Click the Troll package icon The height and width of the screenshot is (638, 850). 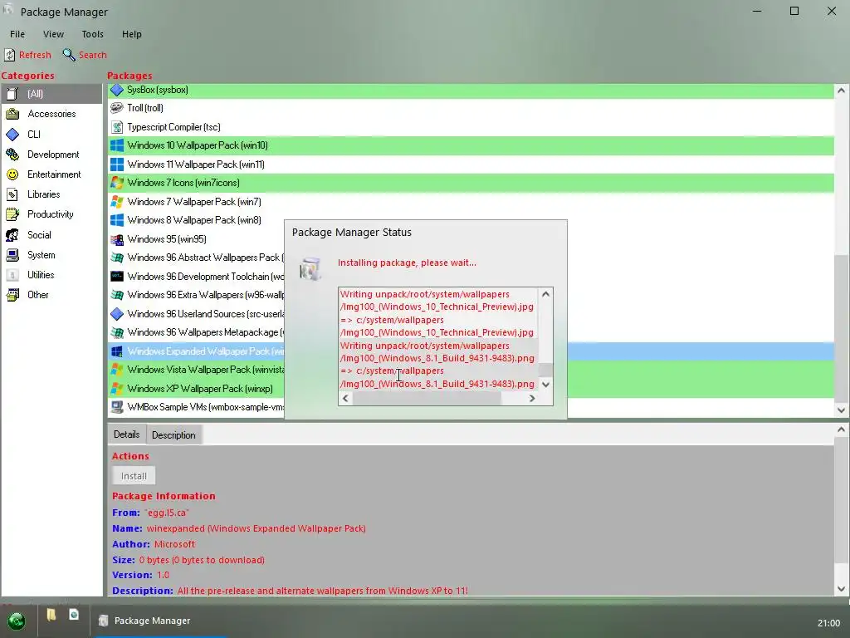tap(116, 108)
